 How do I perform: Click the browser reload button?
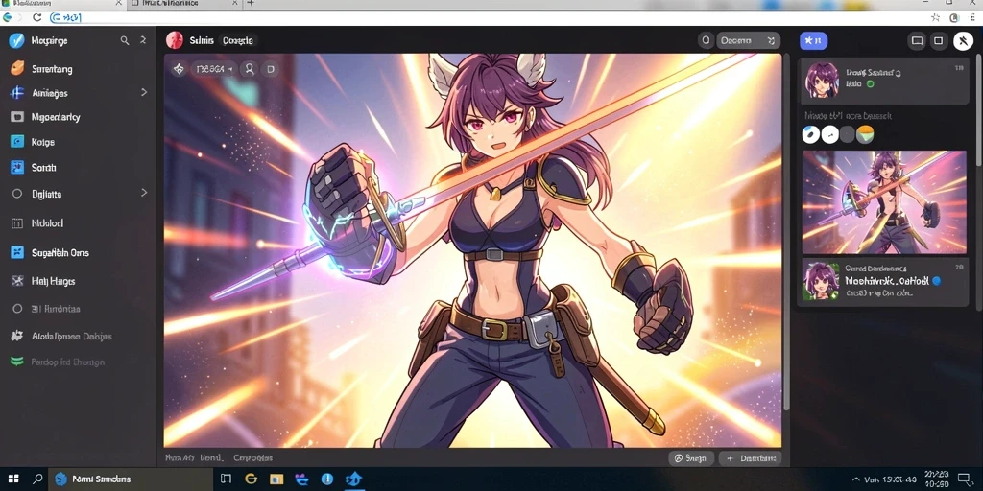point(37,18)
